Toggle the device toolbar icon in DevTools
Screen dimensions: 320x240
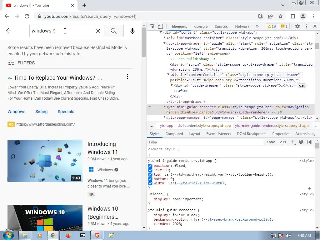(160, 26)
